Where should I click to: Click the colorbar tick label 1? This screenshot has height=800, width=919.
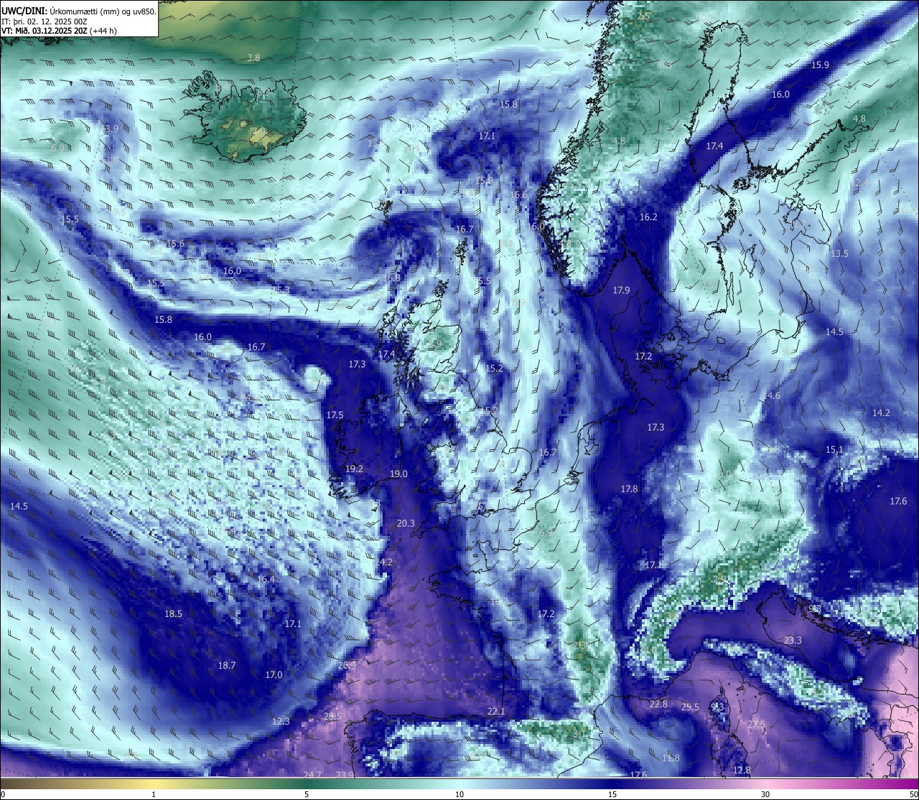pyautogui.click(x=154, y=794)
